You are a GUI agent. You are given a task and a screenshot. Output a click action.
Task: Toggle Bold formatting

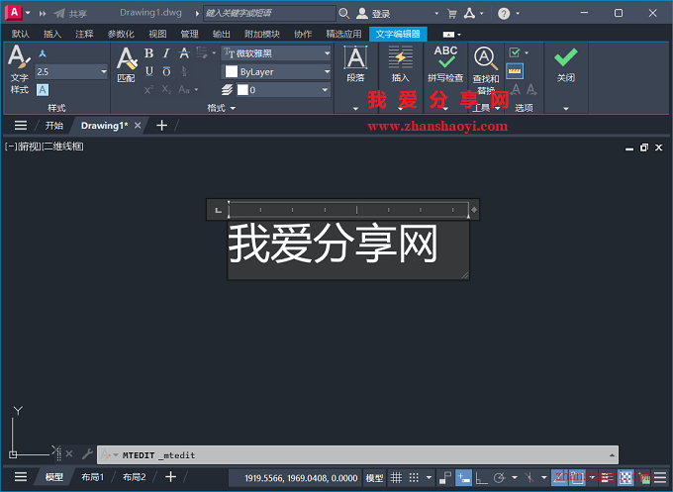pos(149,53)
